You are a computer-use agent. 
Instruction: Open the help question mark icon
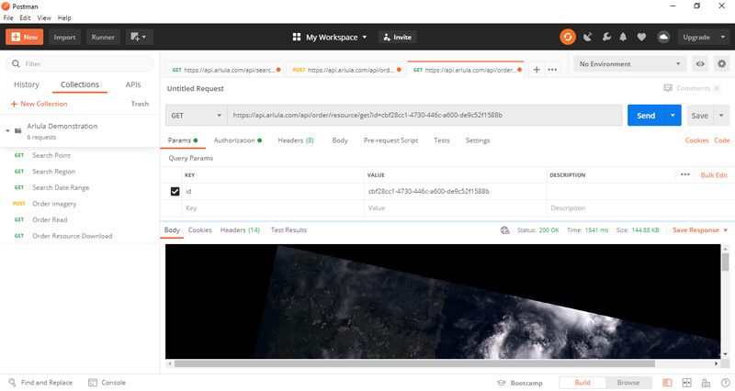pos(725,383)
